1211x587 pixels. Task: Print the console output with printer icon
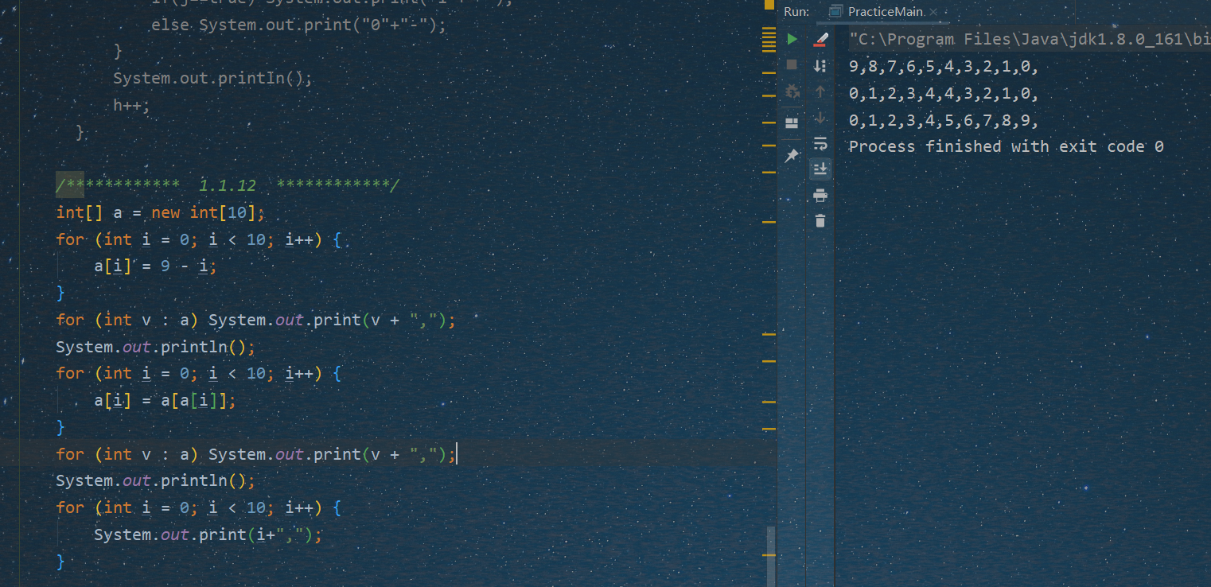click(820, 195)
